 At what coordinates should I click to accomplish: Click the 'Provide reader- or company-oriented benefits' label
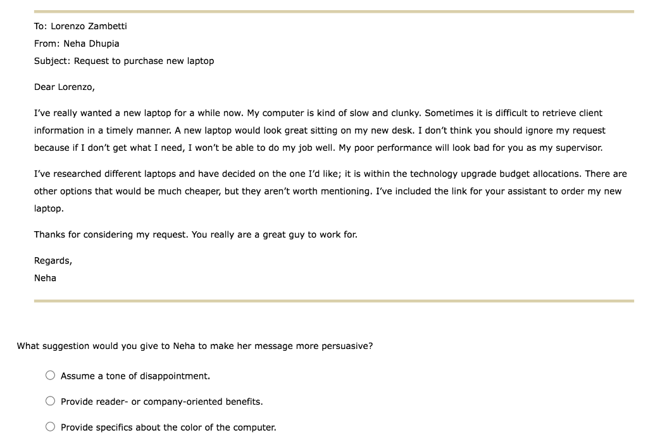[163, 401]
